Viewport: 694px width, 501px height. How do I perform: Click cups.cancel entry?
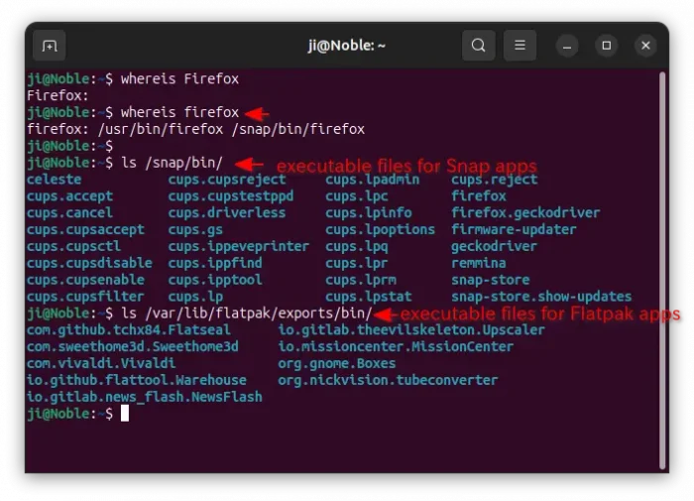(70, 213)
